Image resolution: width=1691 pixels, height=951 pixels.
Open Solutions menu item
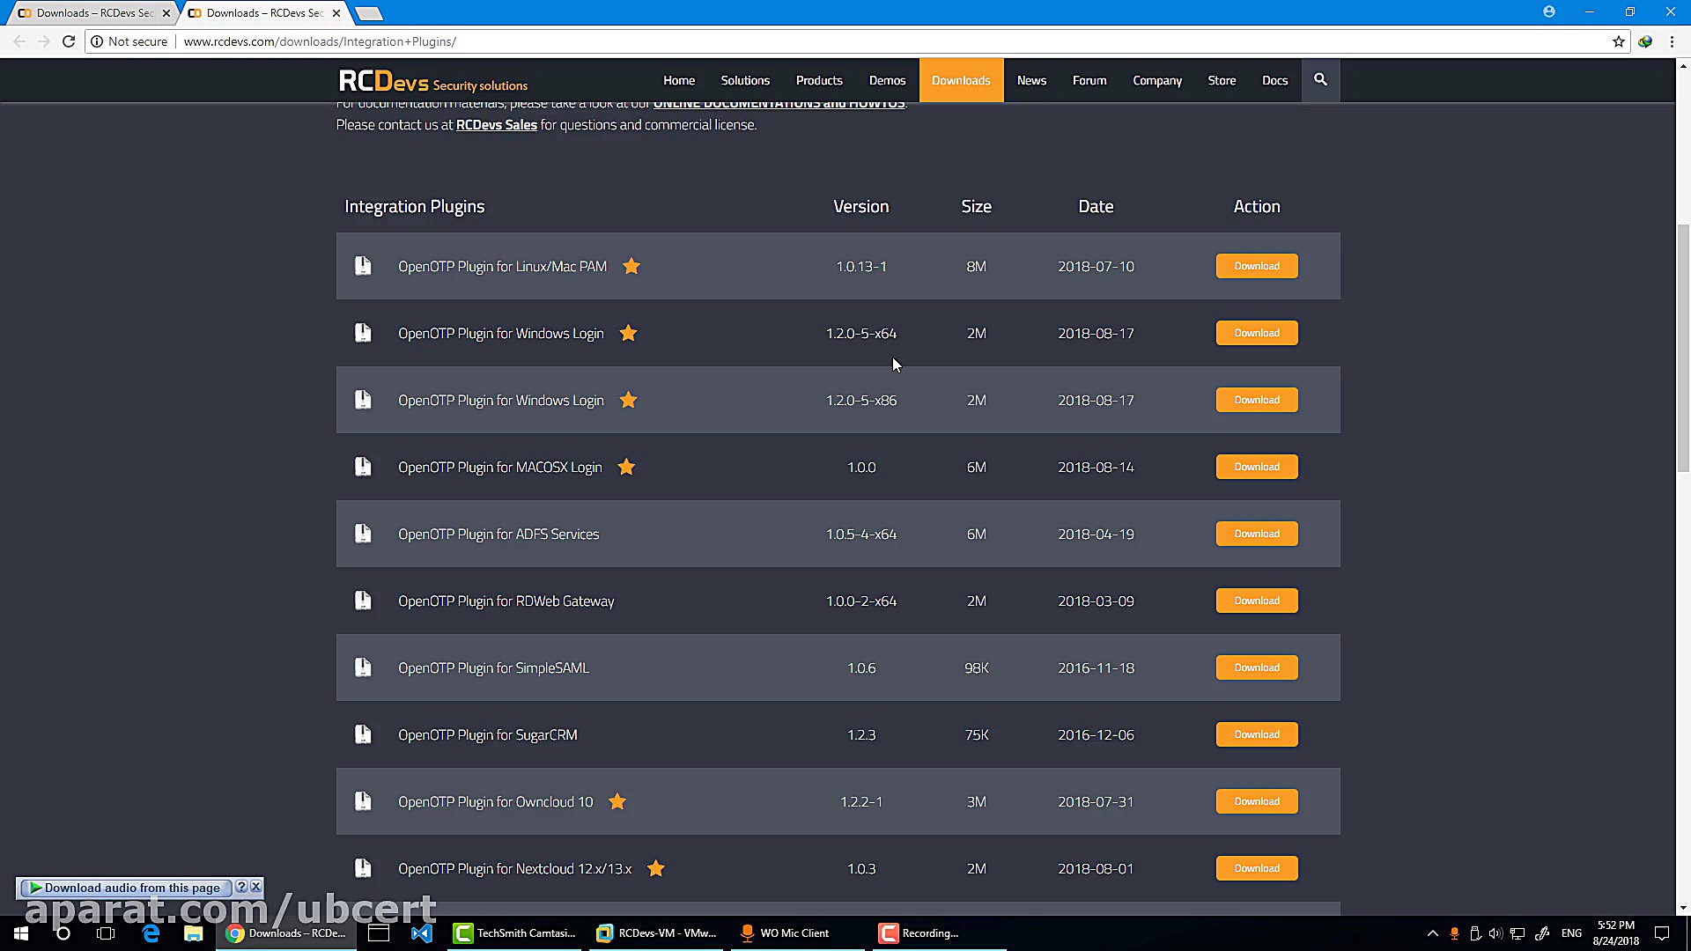click(x=745, y=80)
